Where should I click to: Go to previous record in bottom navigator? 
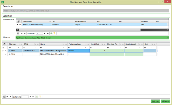(11, 97)
